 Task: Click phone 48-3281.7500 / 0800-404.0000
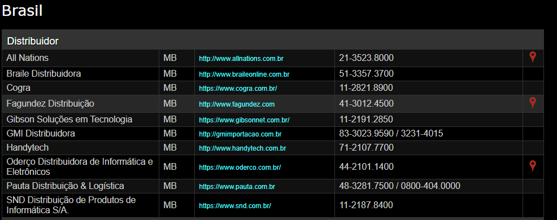click(x=399, y=186)
